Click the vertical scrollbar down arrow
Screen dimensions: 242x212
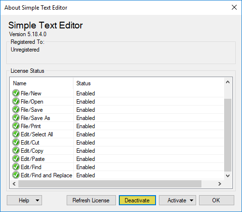tap(228, 175)
